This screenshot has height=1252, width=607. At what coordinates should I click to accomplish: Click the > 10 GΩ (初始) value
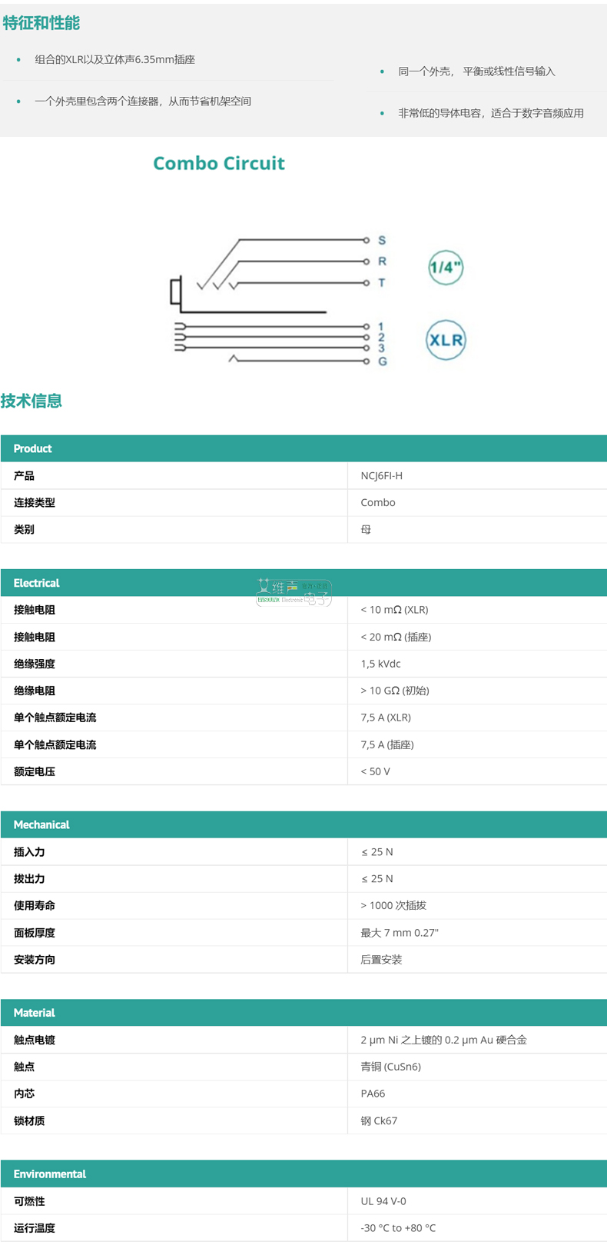point(395,691)
